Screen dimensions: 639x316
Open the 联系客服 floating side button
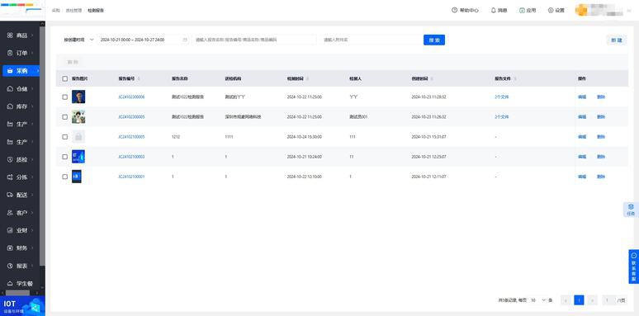[634, 266]
